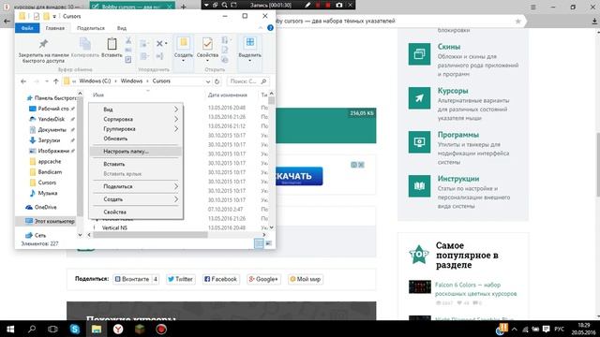Click the Выделить ribbon icon
Image resolution: width=600 pixels, height=337 pixels.
(250, 43)
